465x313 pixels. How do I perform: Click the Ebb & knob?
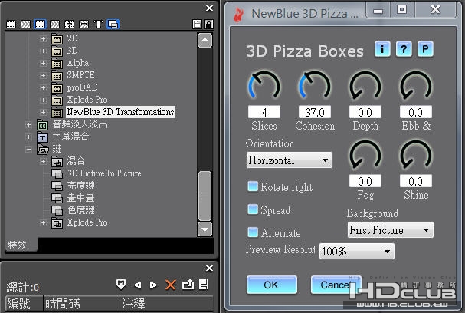[x=416, y=85]
